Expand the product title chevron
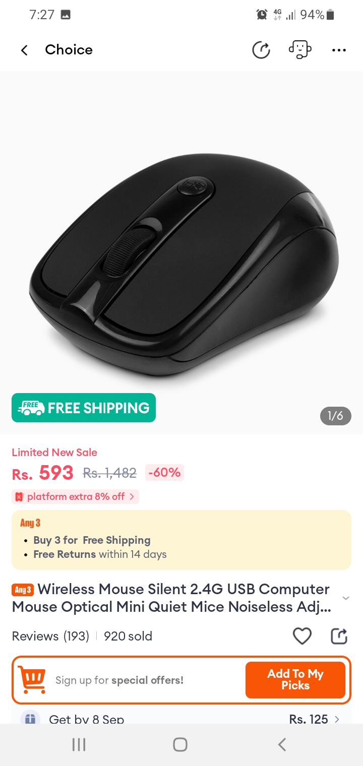 point(346,598)
